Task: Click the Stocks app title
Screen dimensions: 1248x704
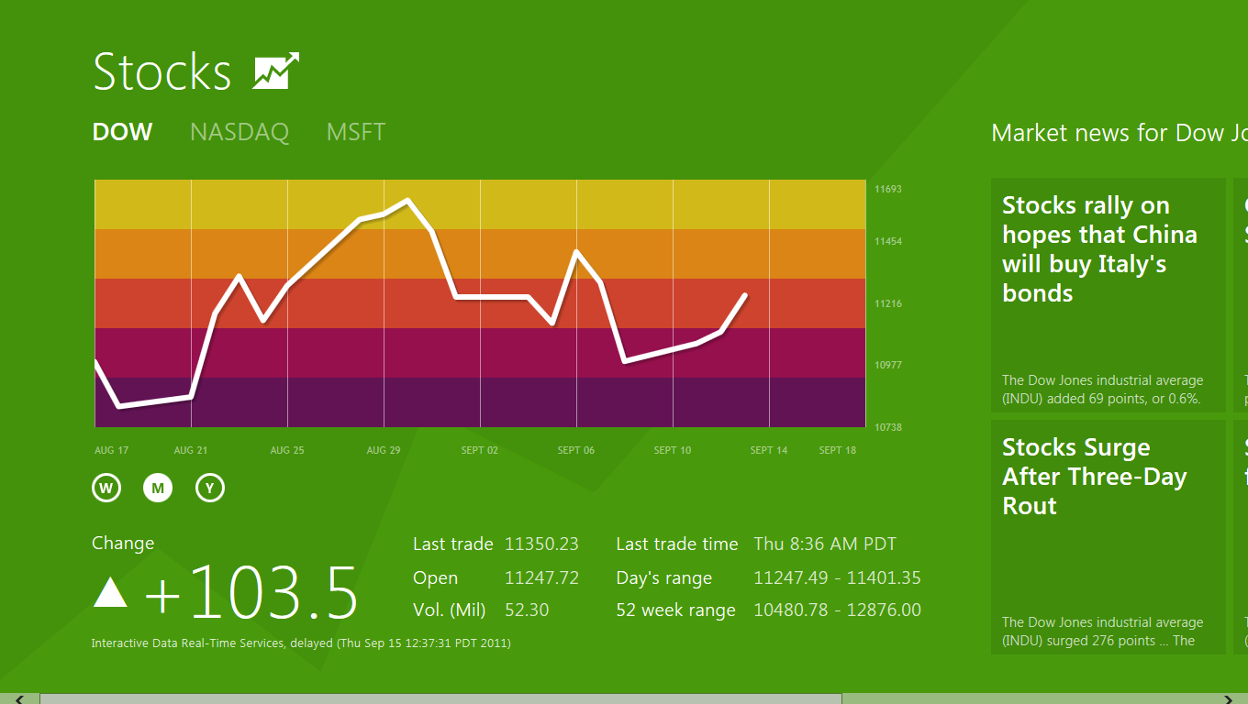Action: click(162, 71)
